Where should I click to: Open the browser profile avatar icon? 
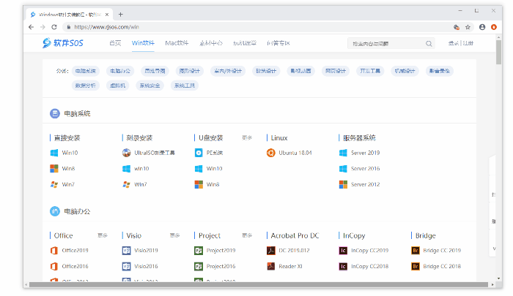click(x=482, y=27)
